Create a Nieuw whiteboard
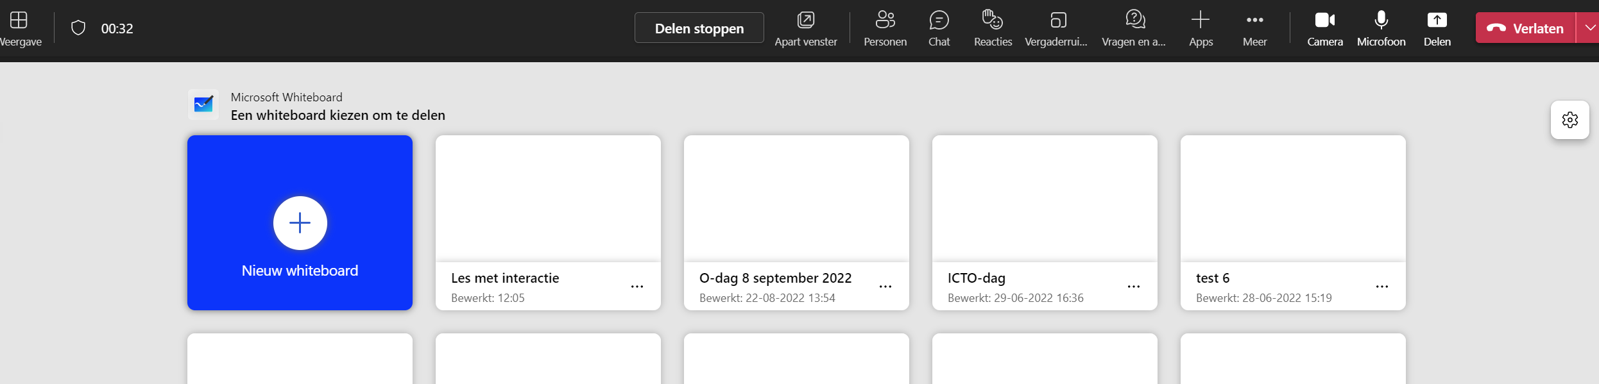 pyautogui.click(x=300, y=222)
